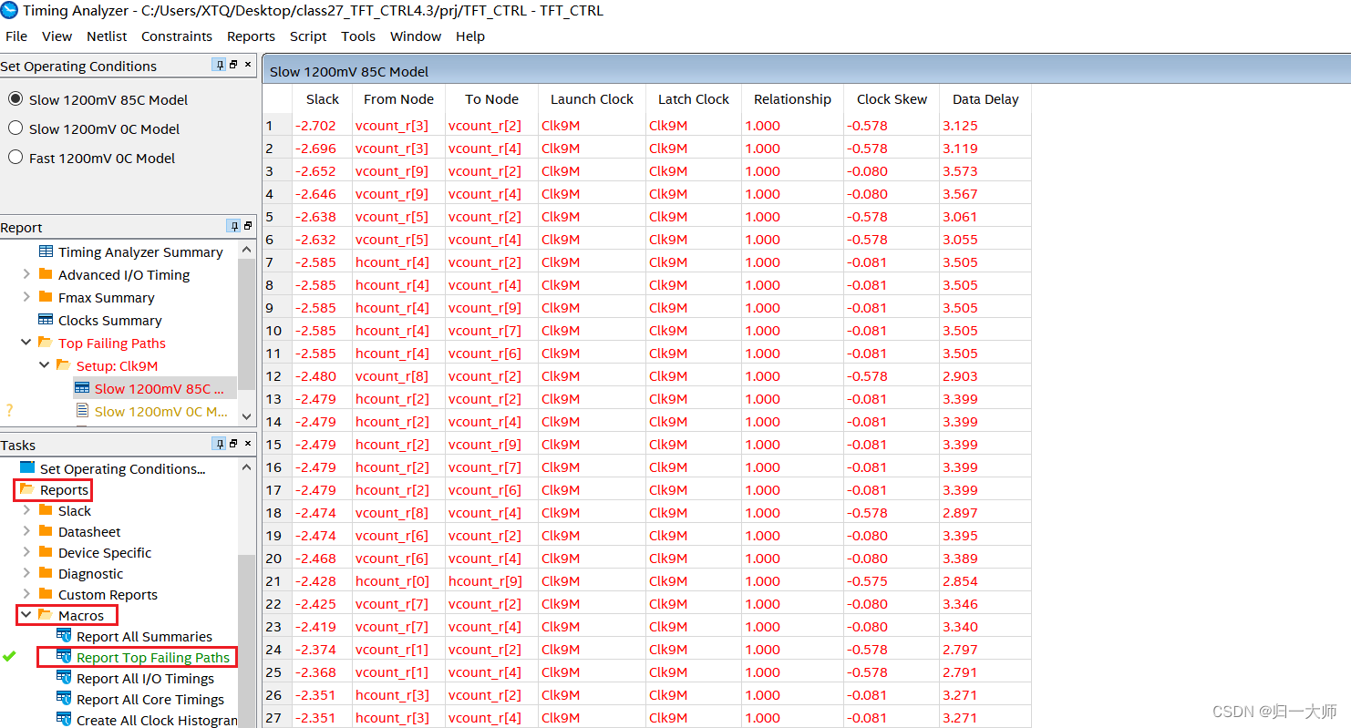This screenshot has width=1351, height=728.
Task: Open the Script menu
Action: tap(308, 36)
